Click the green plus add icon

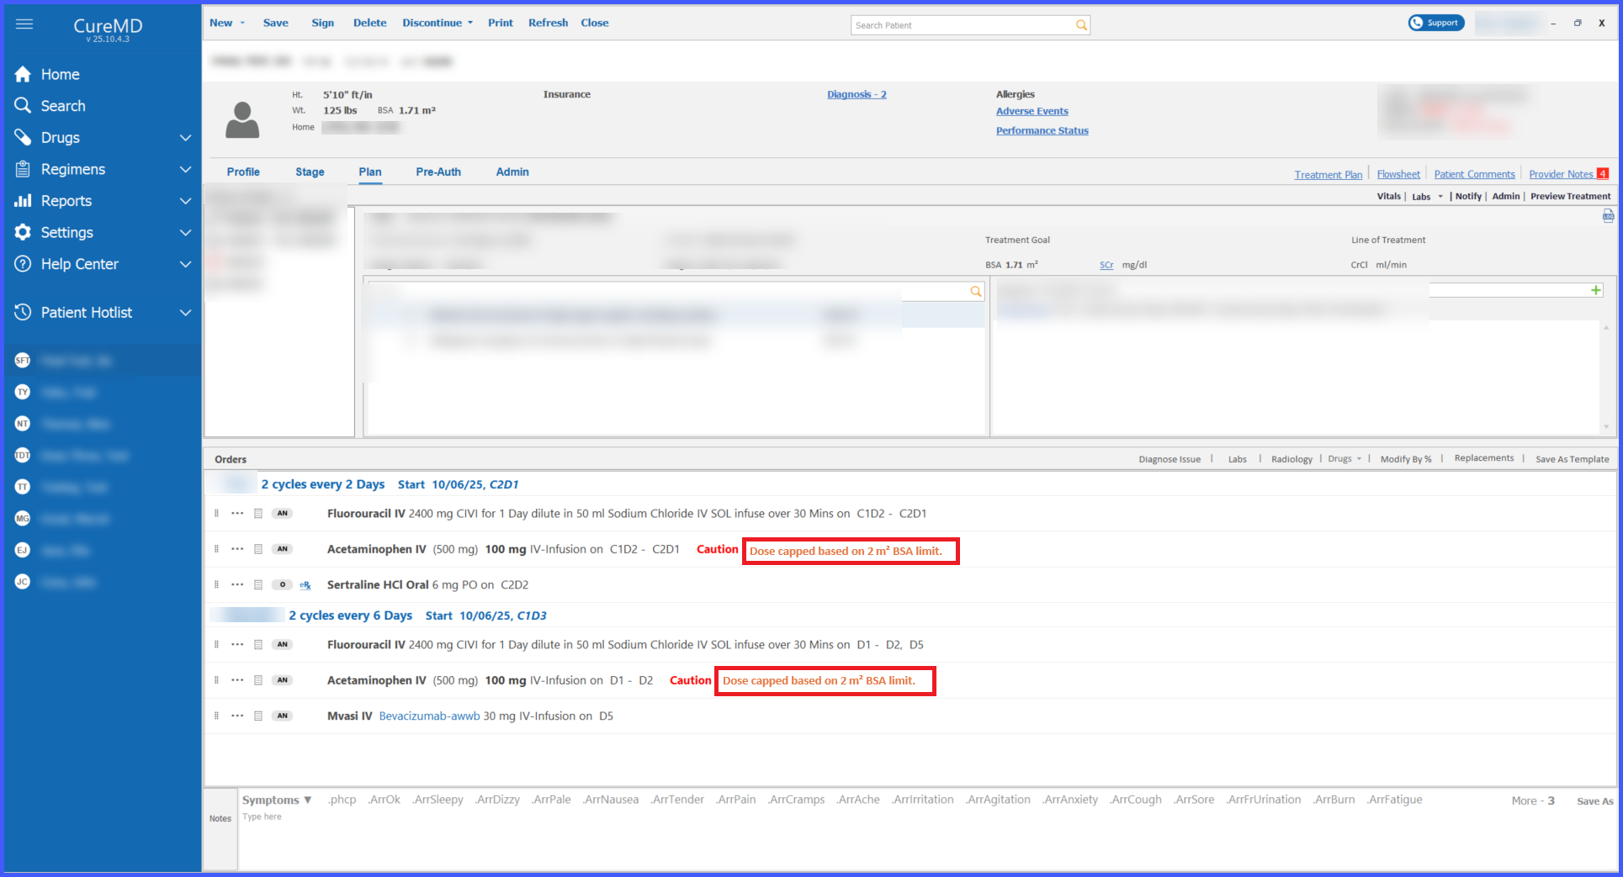click(1596, 290)
